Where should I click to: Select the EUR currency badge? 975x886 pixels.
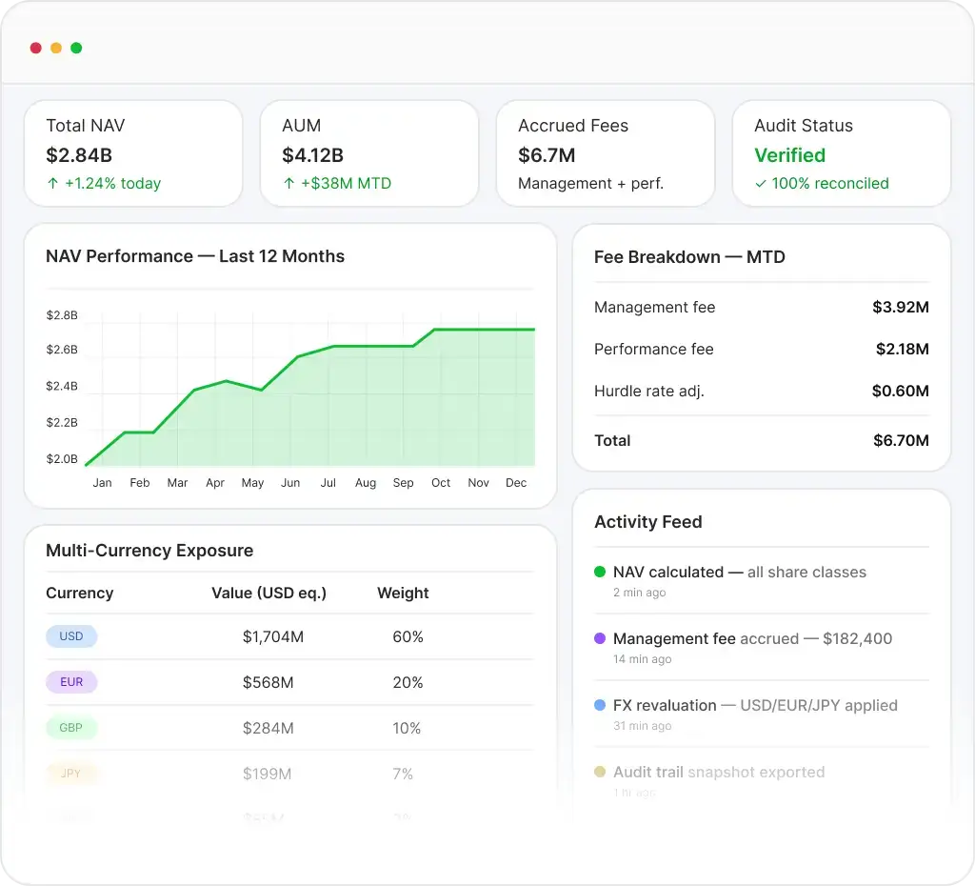tap(71, 682)
